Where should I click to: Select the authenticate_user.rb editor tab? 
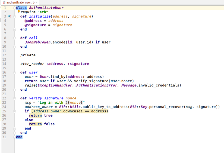[20, 2]
